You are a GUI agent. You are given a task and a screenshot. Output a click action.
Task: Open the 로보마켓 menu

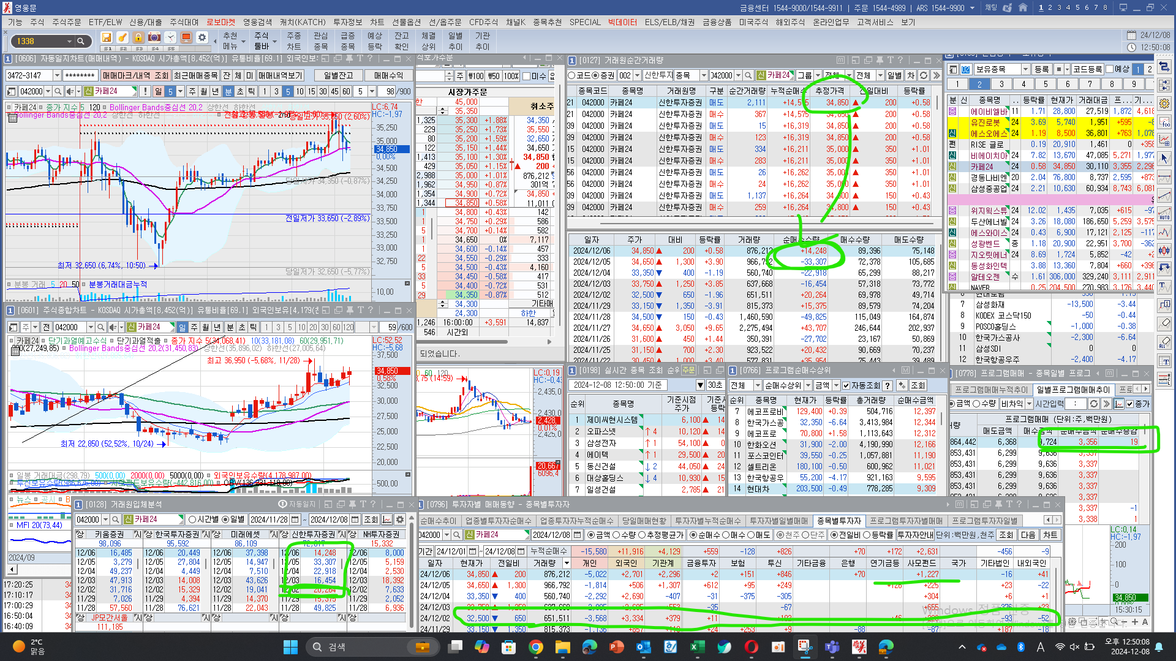tap(221, 22)
